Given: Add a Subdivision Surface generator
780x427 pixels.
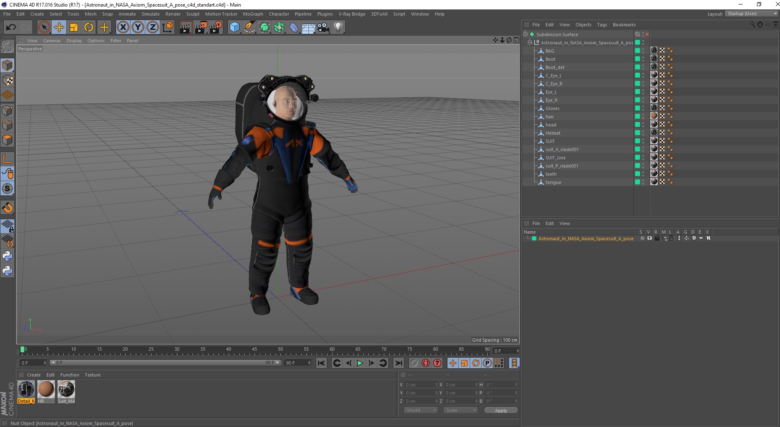Looking at the screenshot, I should (264, 28).
